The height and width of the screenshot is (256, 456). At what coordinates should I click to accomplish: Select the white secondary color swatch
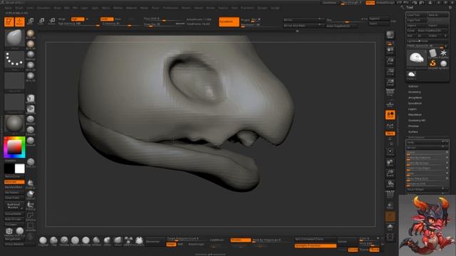pyautogui.click(x=20, y=169)
